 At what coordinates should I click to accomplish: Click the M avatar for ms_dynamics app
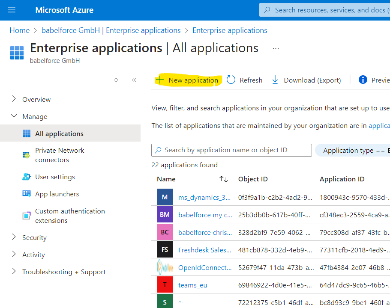165,197
